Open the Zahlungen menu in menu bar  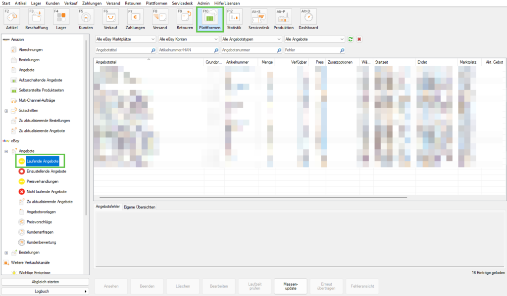pyautogui.click(x=92, y=3)
